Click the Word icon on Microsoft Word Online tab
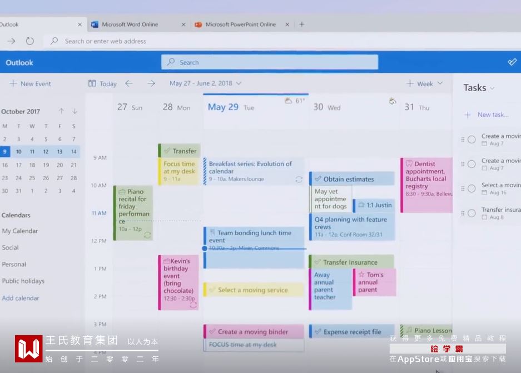 pos(95,24)
